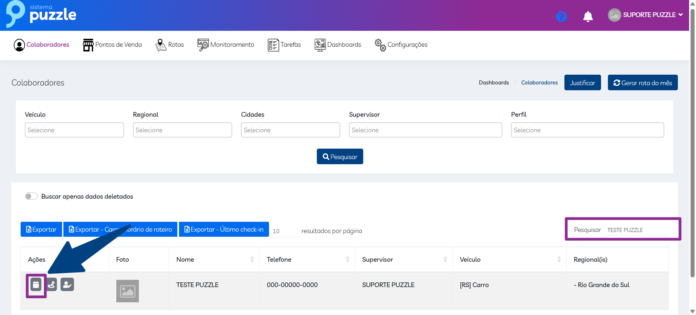Click the edit user action icon

pyautogui.click(x=67, y=285)
